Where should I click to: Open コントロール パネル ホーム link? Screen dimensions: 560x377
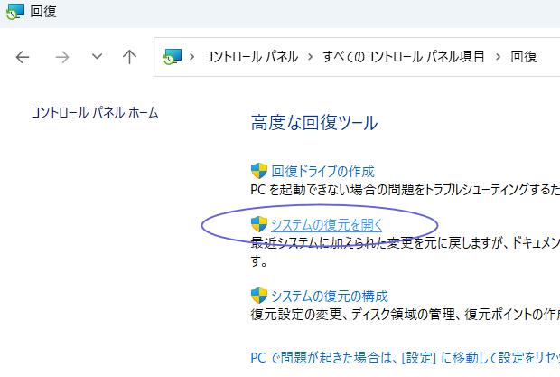coord(95,113)
